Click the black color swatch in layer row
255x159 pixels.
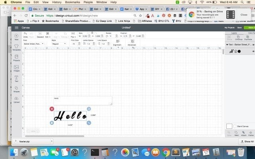click(239, 51)
